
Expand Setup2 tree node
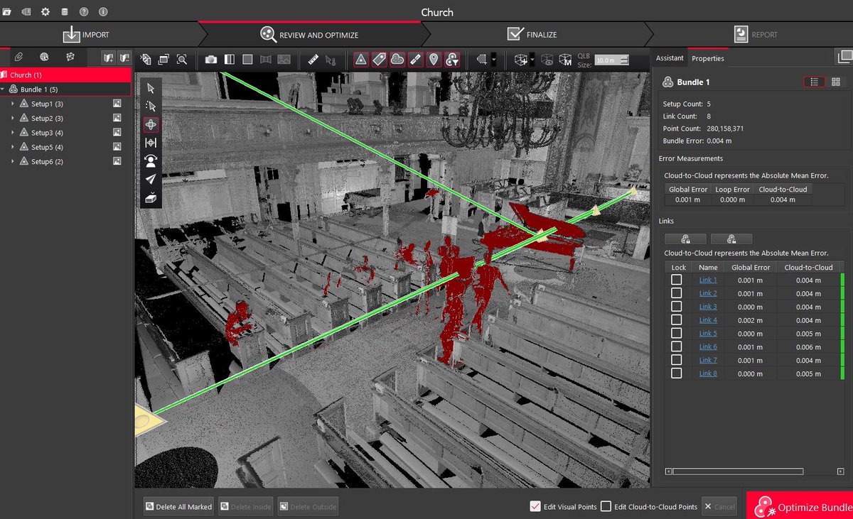click(13, 119)
